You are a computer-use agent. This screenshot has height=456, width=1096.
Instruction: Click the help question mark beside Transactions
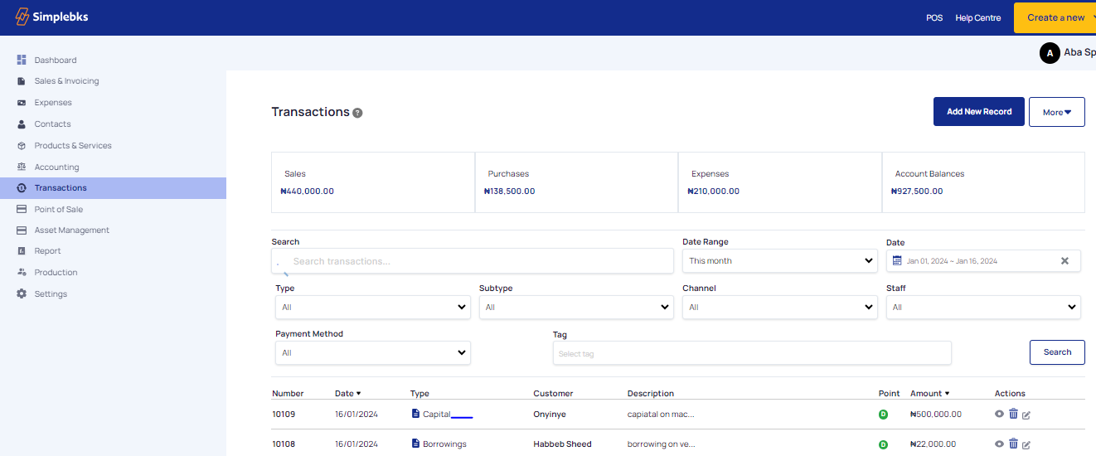pos(357,113)
